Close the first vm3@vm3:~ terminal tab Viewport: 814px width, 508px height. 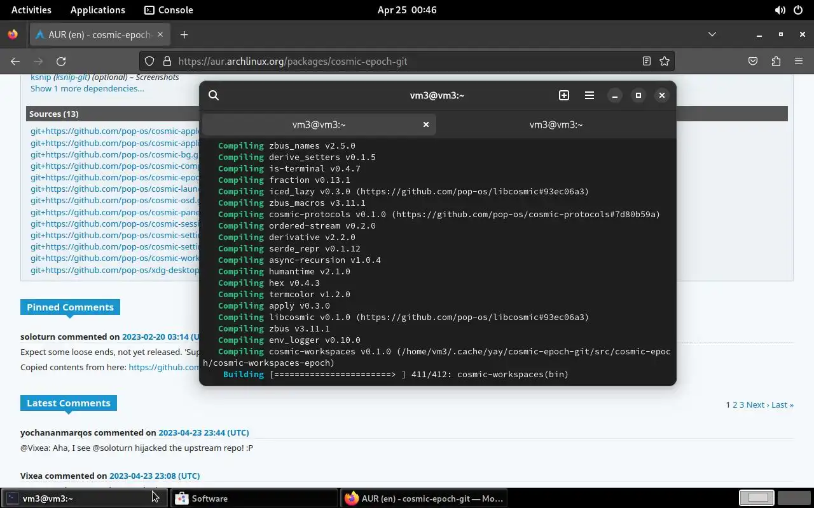coord(426,124)
